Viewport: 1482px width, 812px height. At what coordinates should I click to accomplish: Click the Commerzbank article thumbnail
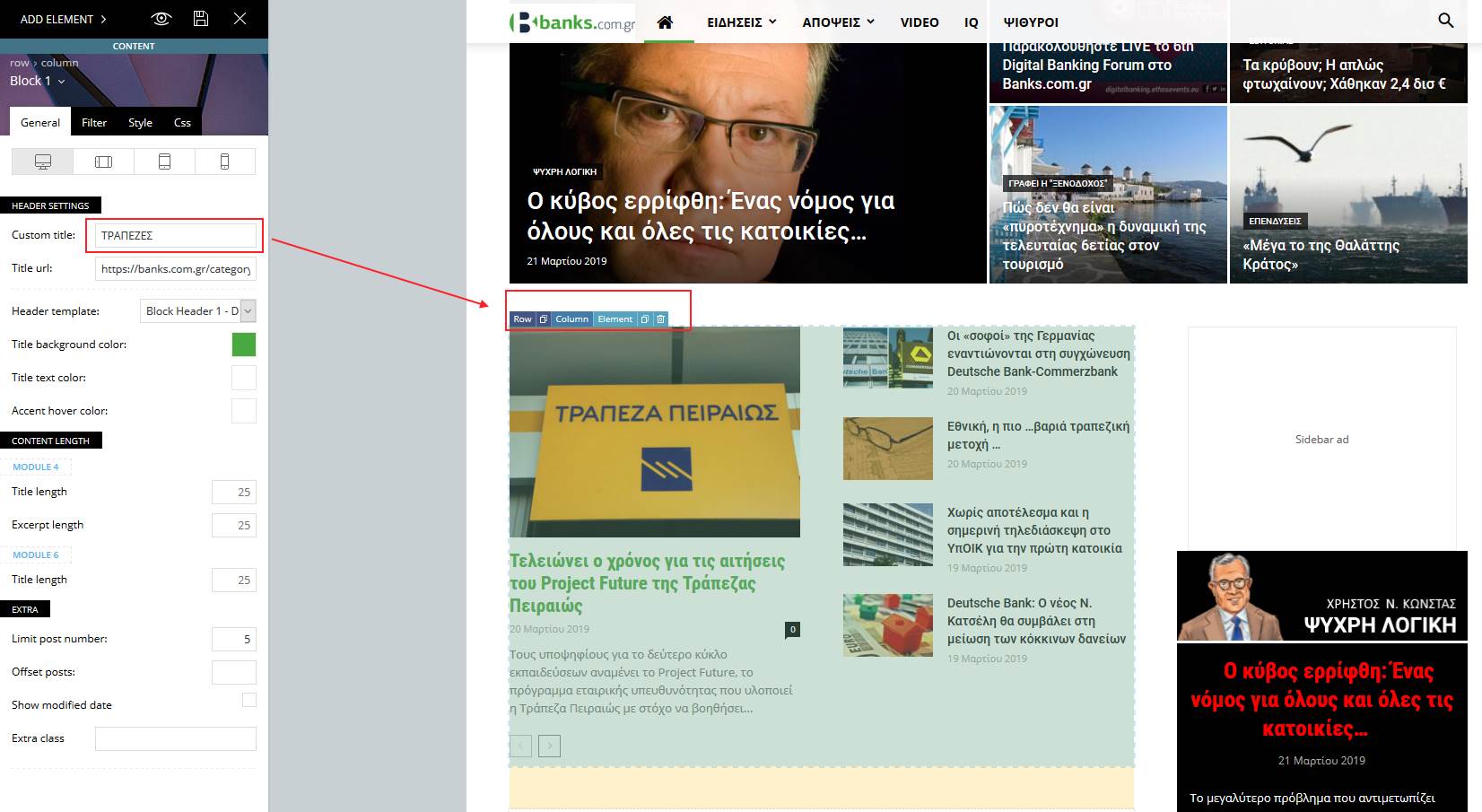coord(888,357)
